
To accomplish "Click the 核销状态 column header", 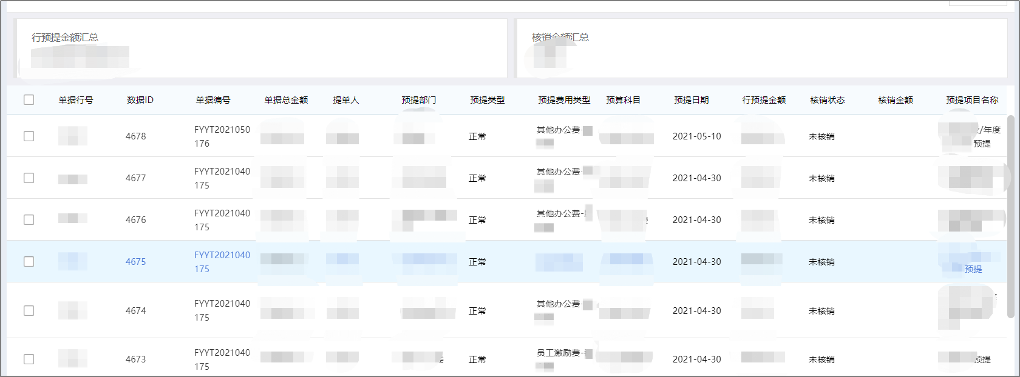I will click(x=828, y=100).
